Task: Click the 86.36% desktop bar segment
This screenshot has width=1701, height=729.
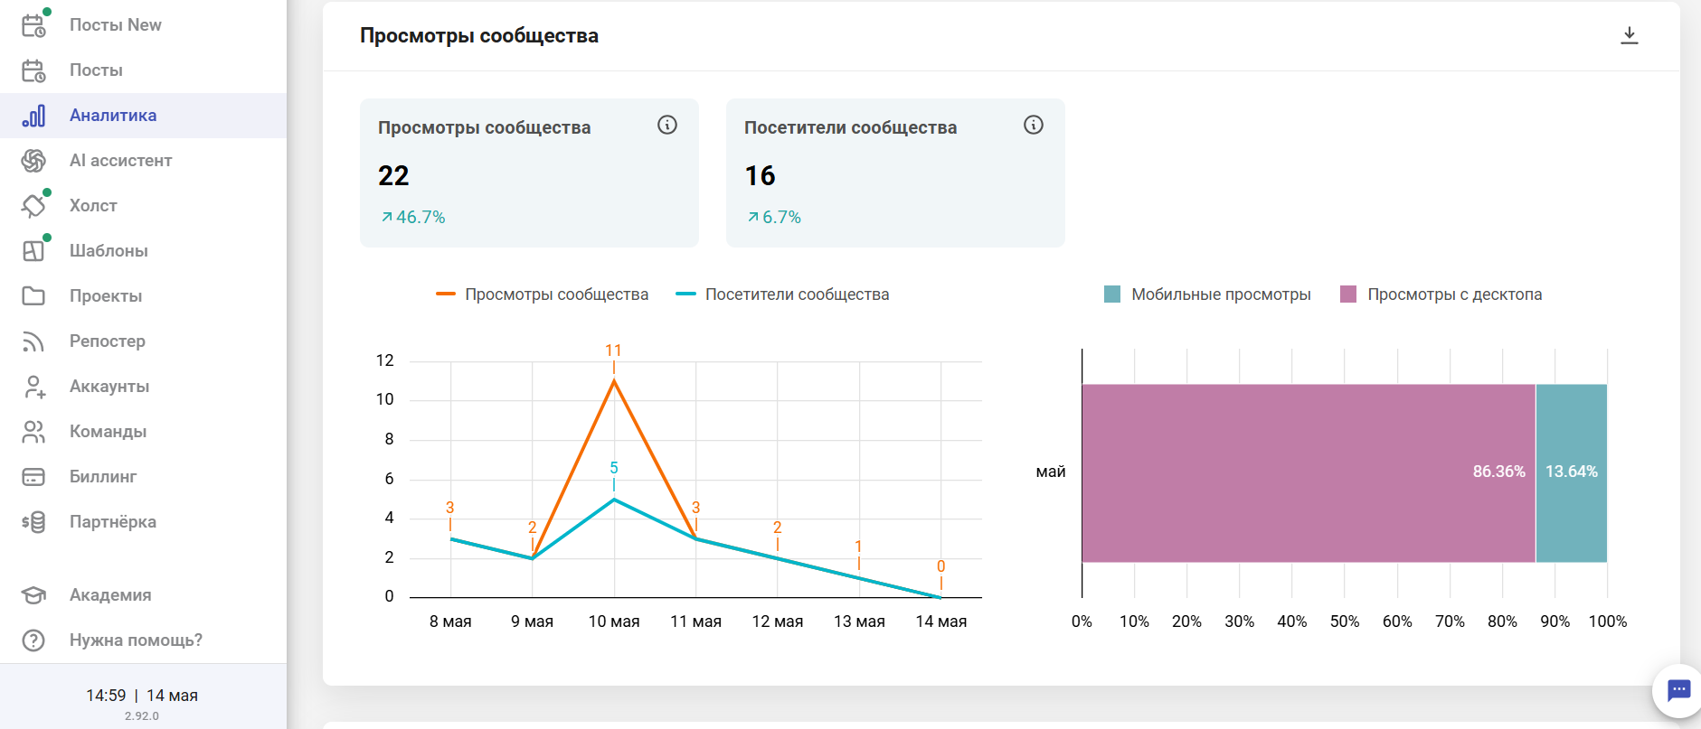Action: pos(1309,472)
